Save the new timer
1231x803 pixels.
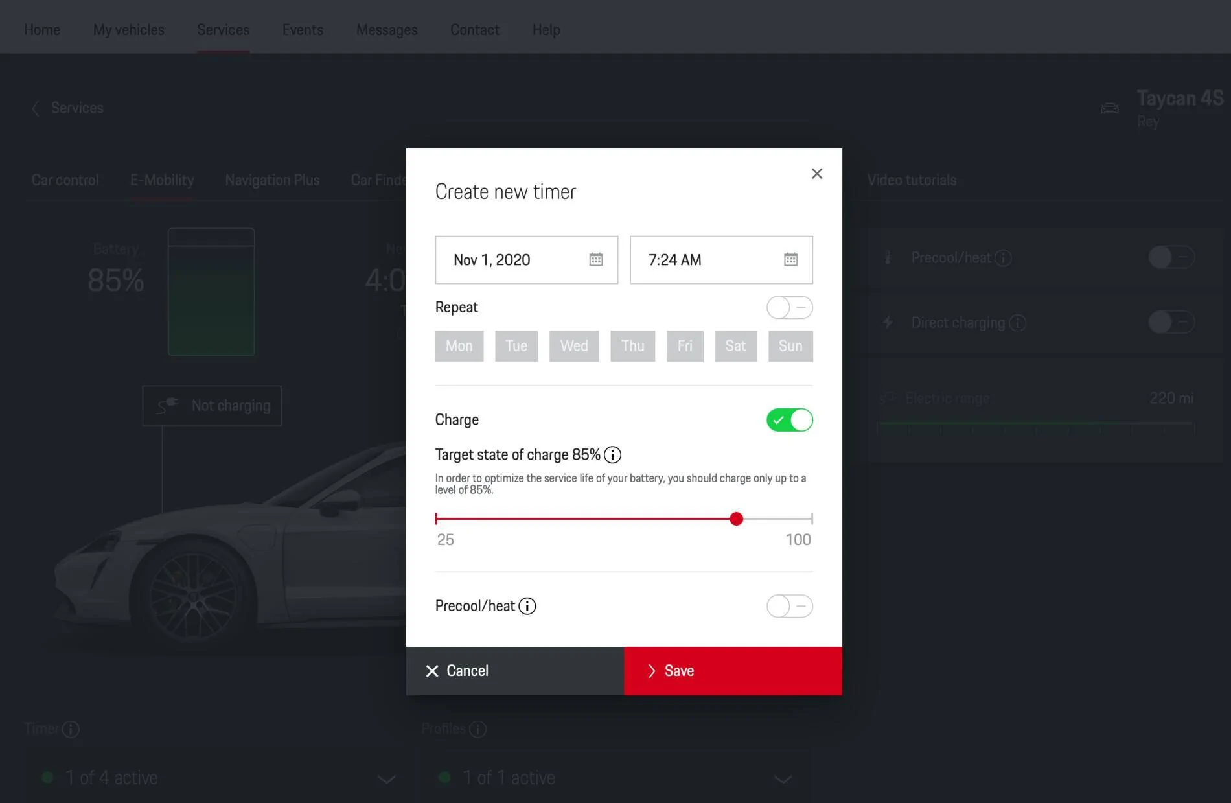(733, 671)
